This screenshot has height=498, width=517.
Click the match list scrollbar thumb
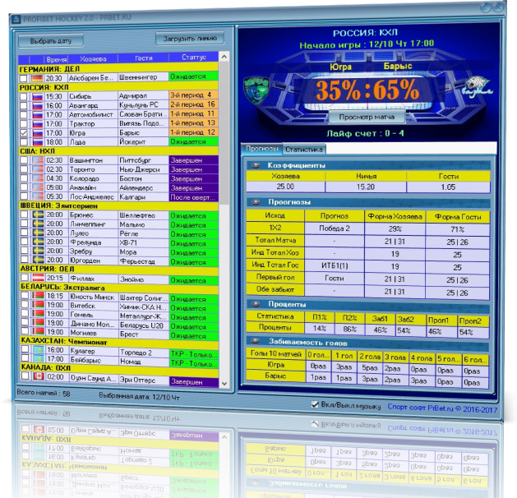pos(224,131)
